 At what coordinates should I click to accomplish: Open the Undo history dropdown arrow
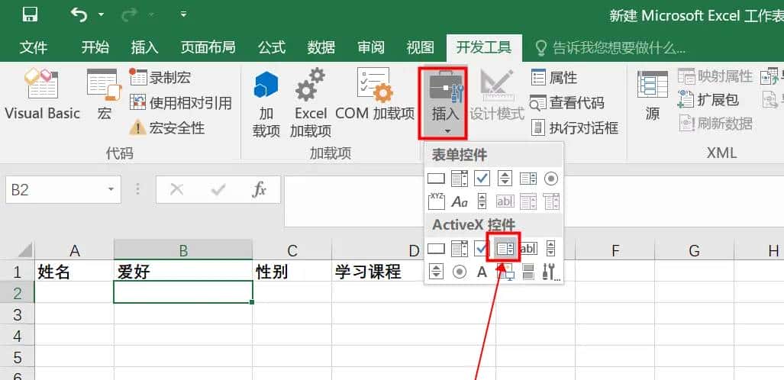click(x=102, y=14)
